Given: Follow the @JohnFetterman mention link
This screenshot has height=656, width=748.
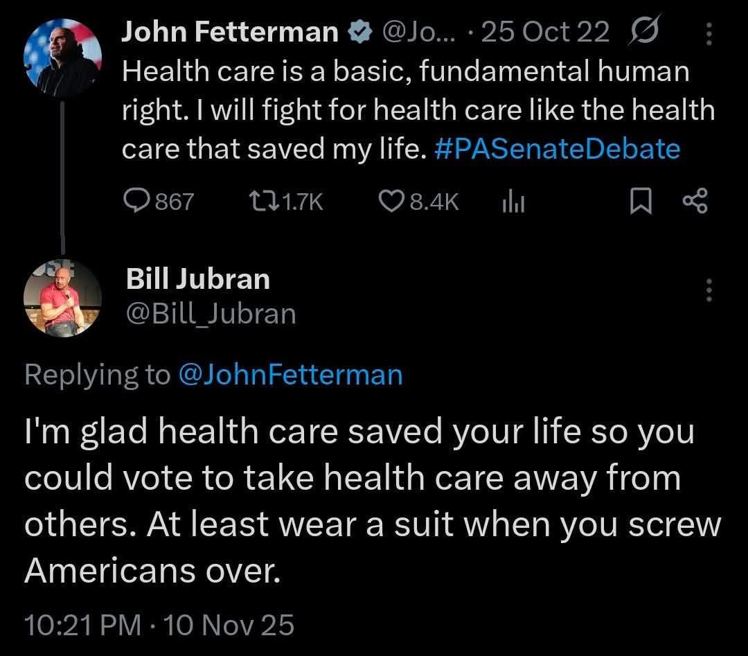Looking at the screenshot, I should click(x=290, y=374).
